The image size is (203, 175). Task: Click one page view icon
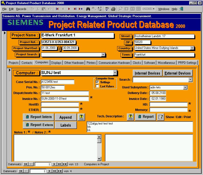pyautogui.click(x=126, y=9)
